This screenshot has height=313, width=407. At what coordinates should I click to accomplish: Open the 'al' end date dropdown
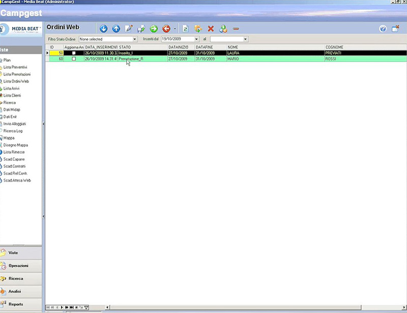point(245,39)
